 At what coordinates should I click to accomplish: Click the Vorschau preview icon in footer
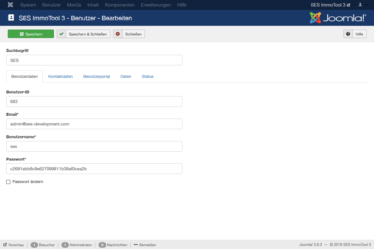5,245
